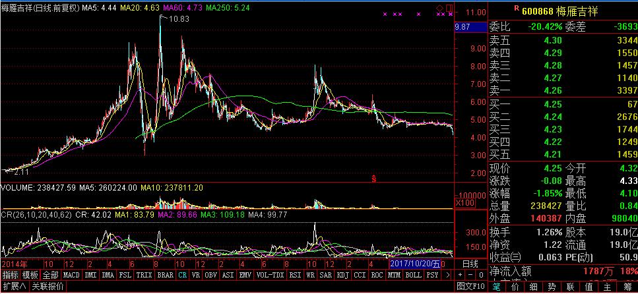Zoom in with the + button
This screenshot has height=294, width=638.
461,275
